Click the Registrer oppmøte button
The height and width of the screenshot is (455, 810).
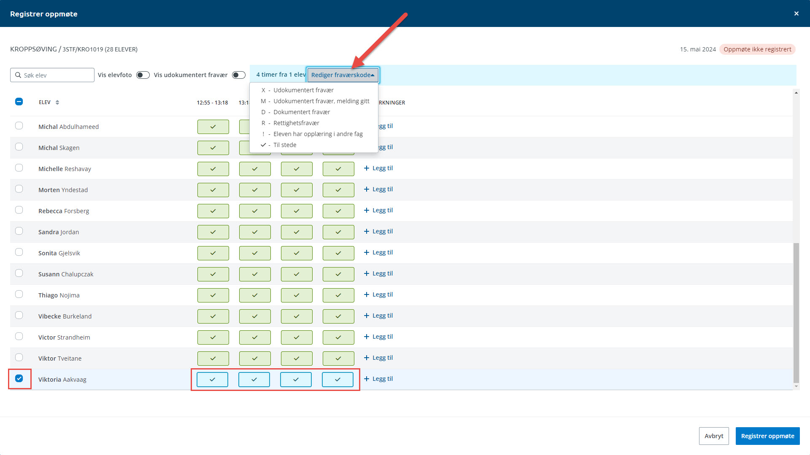[x=767, y=436]
